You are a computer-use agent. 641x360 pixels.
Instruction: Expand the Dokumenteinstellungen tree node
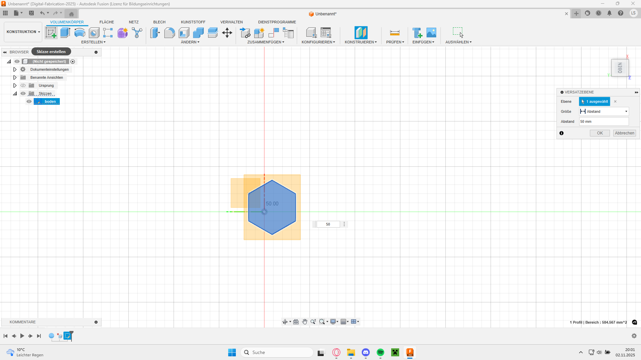coord(15,69)
